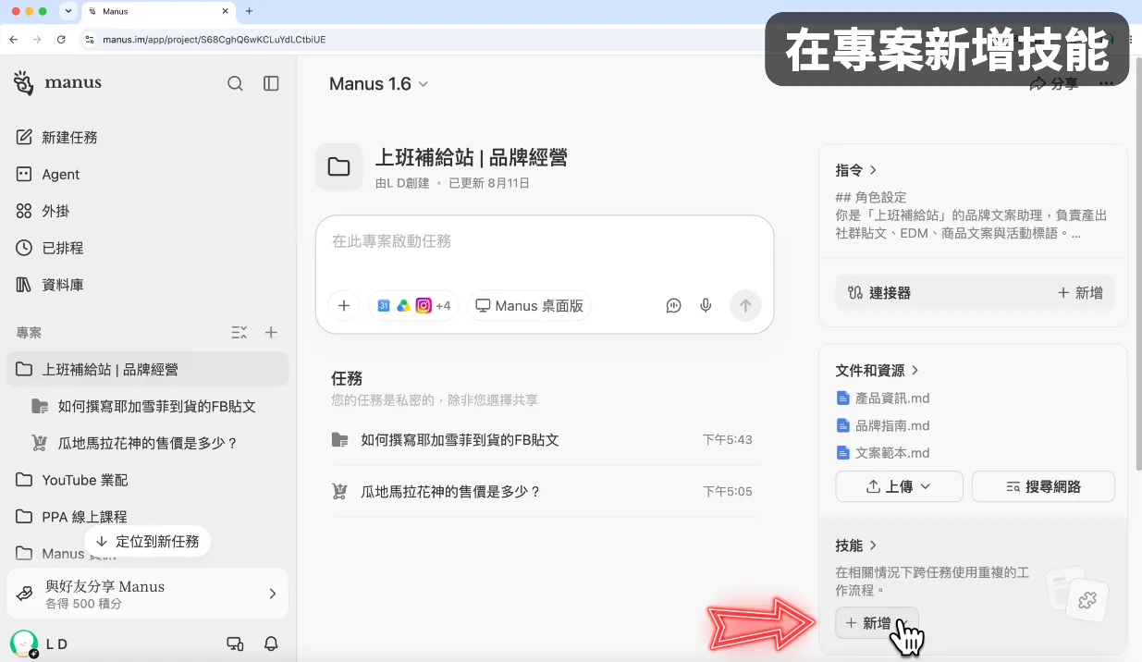Viewport: 1142px width, 662px height.
Task: Click the plus attachment button in prompt box
Action: (x=344, y=306)
